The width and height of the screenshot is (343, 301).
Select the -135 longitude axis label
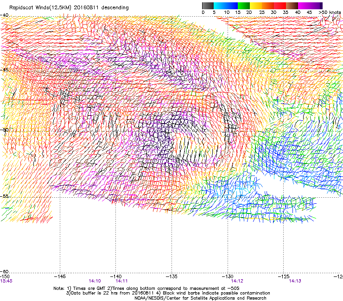coord(171,277)
